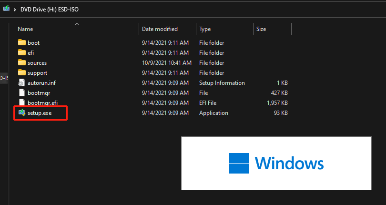Click the 427 KB size cell
The width and height of the screenshot is (386, 205).
click(x=279, y=93)
